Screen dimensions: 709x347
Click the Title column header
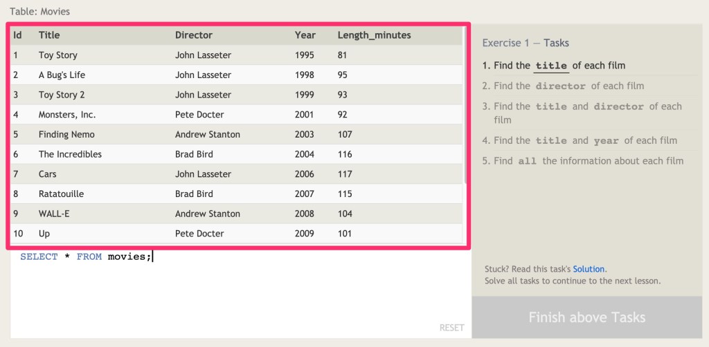click(49, 35)
